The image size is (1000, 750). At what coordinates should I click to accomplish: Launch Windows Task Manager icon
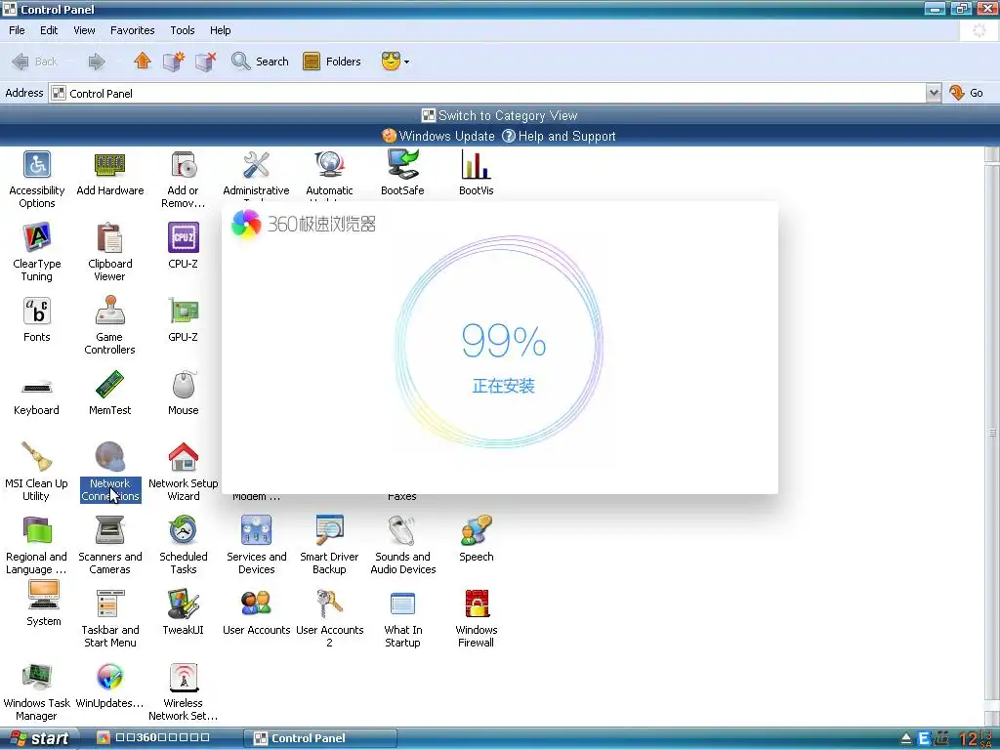click(37, 678)
